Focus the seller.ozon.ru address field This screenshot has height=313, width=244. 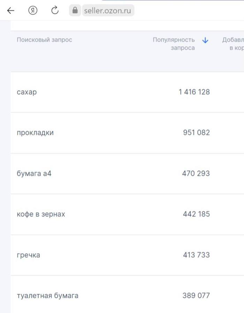(x=108, y=10)
